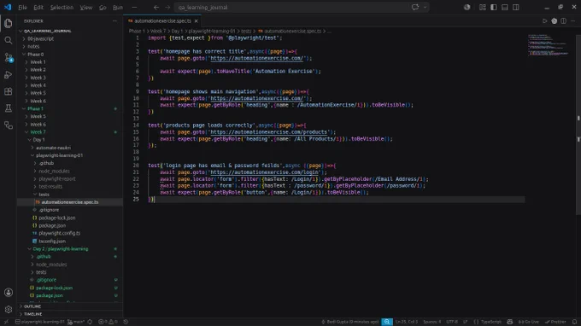
Task: Open the Manage gear settings
Action: tap(9, 309)
